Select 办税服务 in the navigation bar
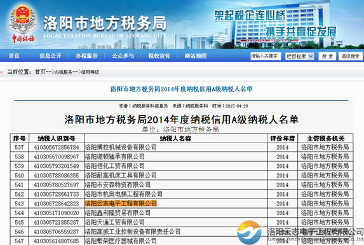This screenshot has width=364, height=245. (x=86, y=56)
